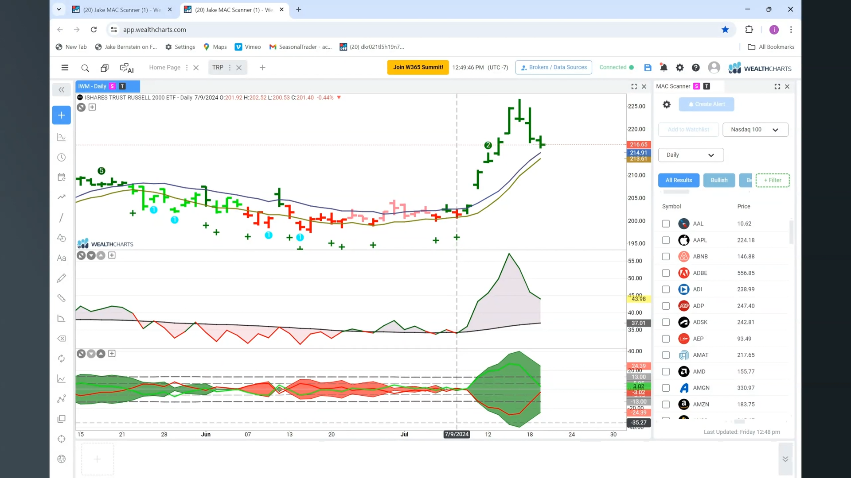Click the refresh chart icon in sidebar
Screen dimensions: 851x478
(62, 358)
